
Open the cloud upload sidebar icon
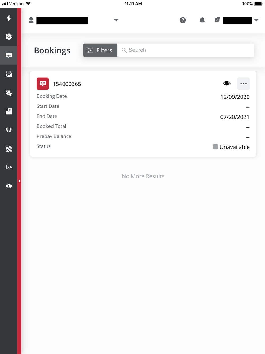point(9,186)
